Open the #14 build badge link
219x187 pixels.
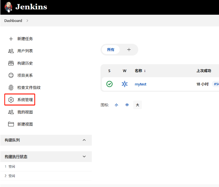216,84
